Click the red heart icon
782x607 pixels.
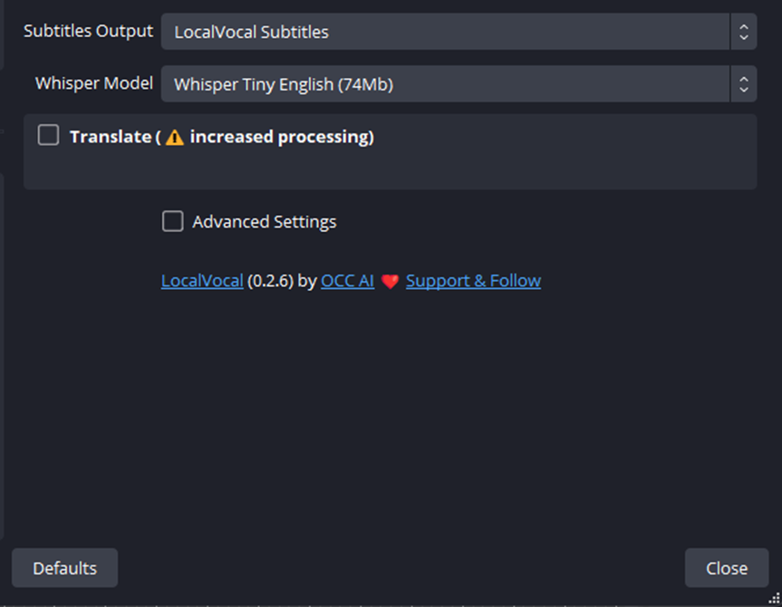point(390,282)
